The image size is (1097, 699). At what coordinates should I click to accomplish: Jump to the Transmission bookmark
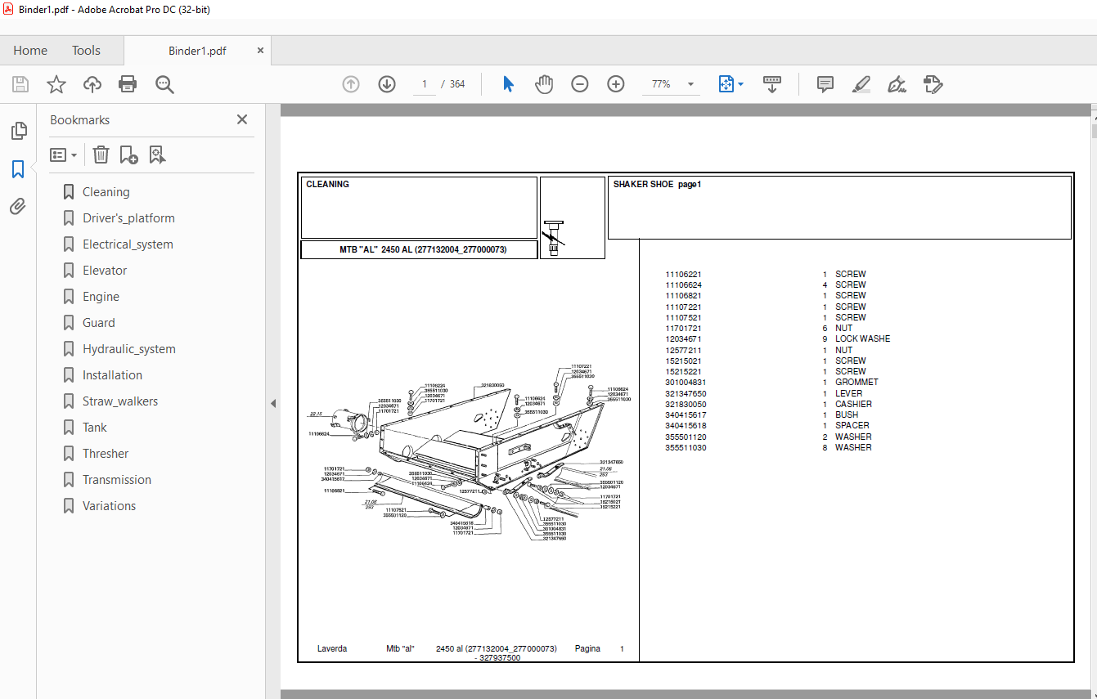[117, 480]
